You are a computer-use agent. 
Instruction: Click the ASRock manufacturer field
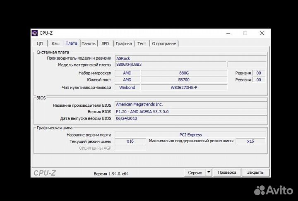click(x=190, y=58)
